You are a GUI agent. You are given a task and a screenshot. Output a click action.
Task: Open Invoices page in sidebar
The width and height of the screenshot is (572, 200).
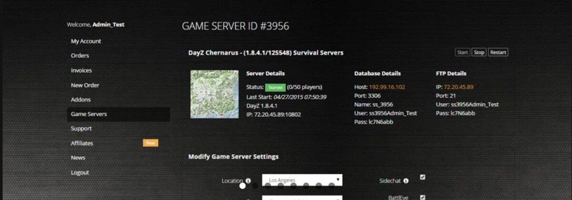(x=82, y=71)
